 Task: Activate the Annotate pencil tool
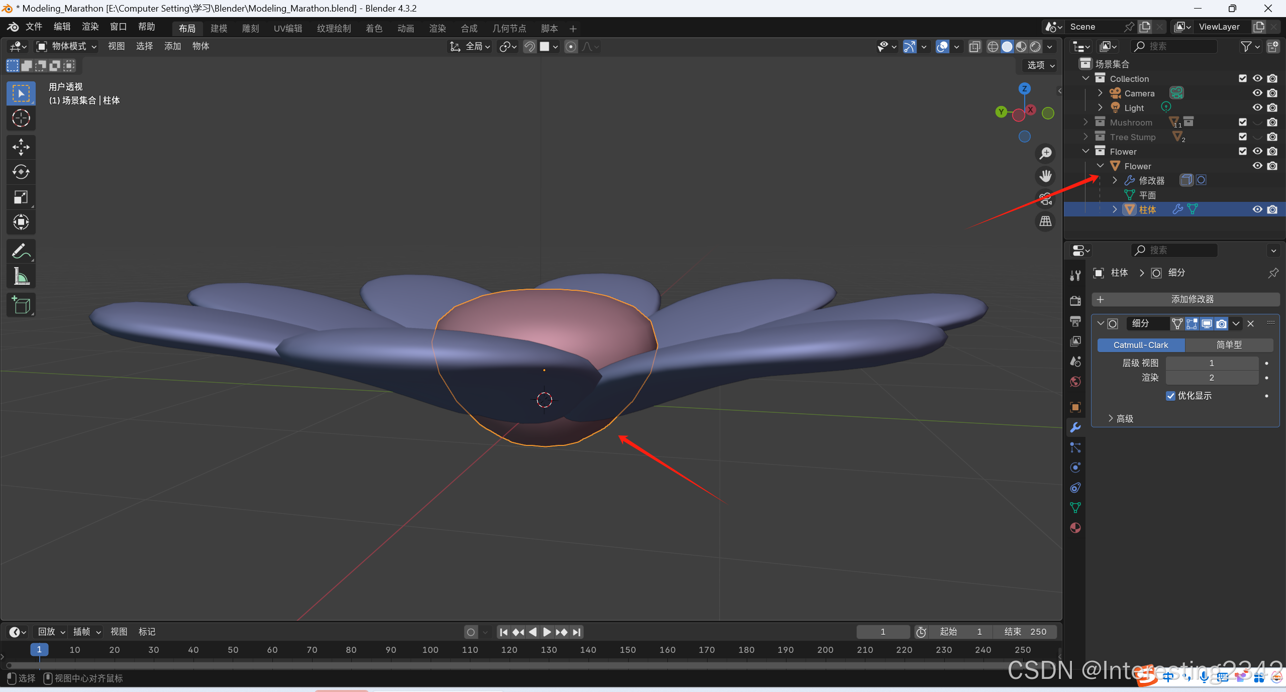pyautogui.click(x=21, y=251)
